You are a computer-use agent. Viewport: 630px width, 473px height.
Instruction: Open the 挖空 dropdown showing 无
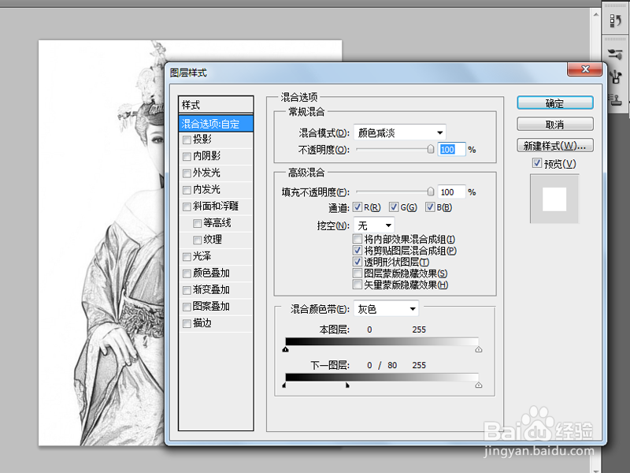coord(374,225)
